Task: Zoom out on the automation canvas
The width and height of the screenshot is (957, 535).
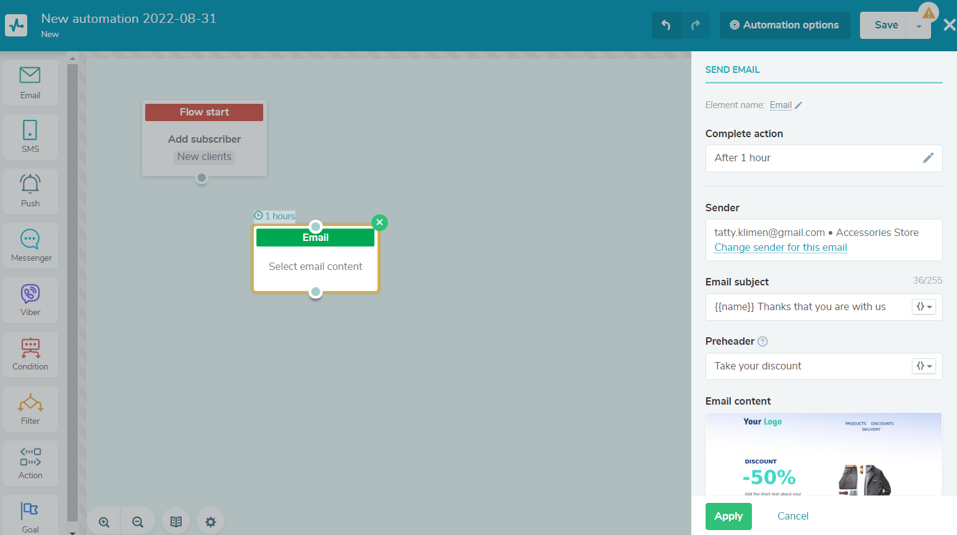Action: (x=138, y=522)
